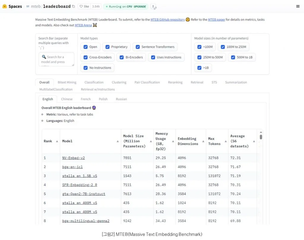
Task: Open the Pair Classification tab
Action: point(147,82)
